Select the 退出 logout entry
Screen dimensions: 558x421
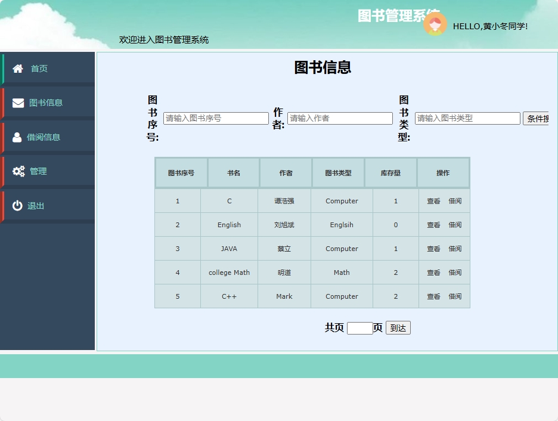(x=36, y=205)
